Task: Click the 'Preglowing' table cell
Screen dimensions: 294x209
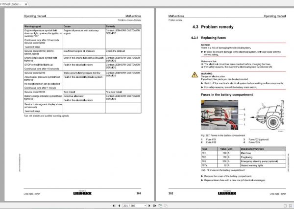Action: click(x=263, y=157)
